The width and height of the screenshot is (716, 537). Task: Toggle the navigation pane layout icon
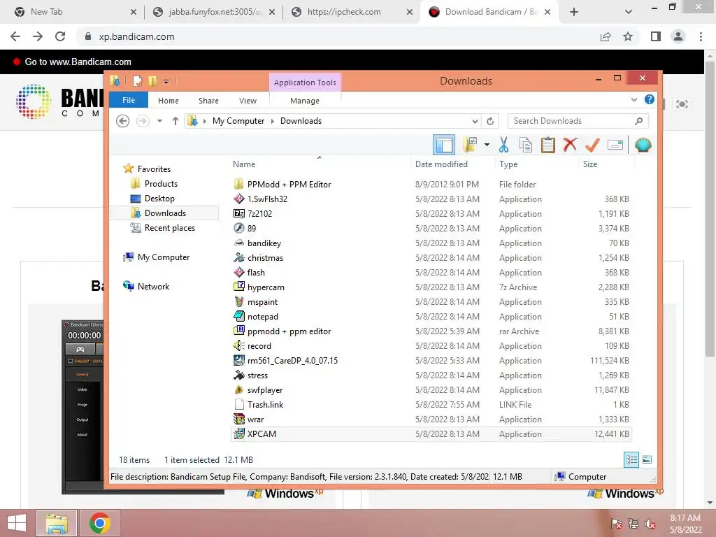point(444,145)
